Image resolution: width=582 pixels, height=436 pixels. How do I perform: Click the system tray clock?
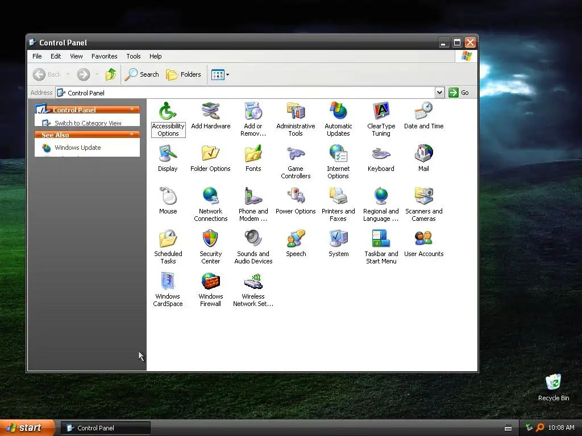561,427
